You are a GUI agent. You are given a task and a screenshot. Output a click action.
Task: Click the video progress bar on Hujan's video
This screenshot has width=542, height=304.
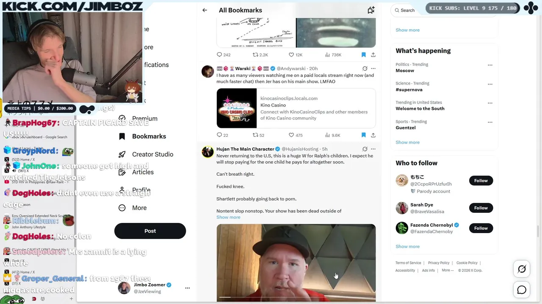pos(296,297)
